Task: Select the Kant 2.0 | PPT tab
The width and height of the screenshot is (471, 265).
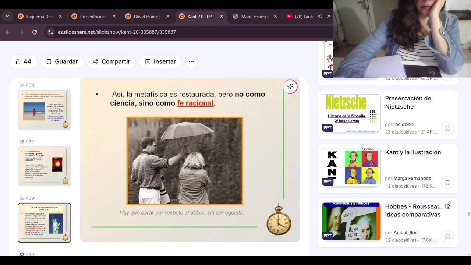Action: pyautogui.click(x=201, y=17)
